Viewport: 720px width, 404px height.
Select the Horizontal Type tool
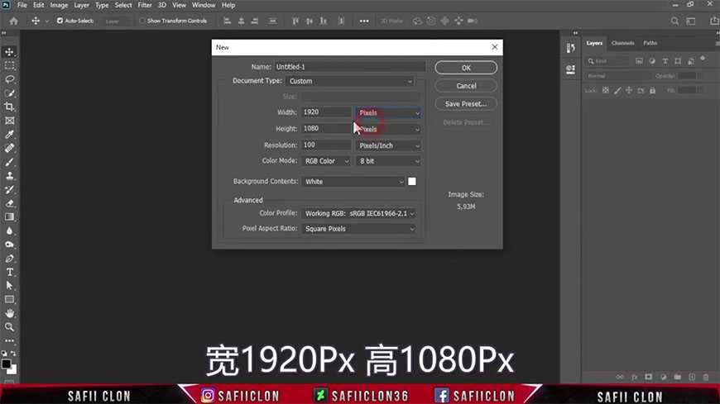click(10, 272)
